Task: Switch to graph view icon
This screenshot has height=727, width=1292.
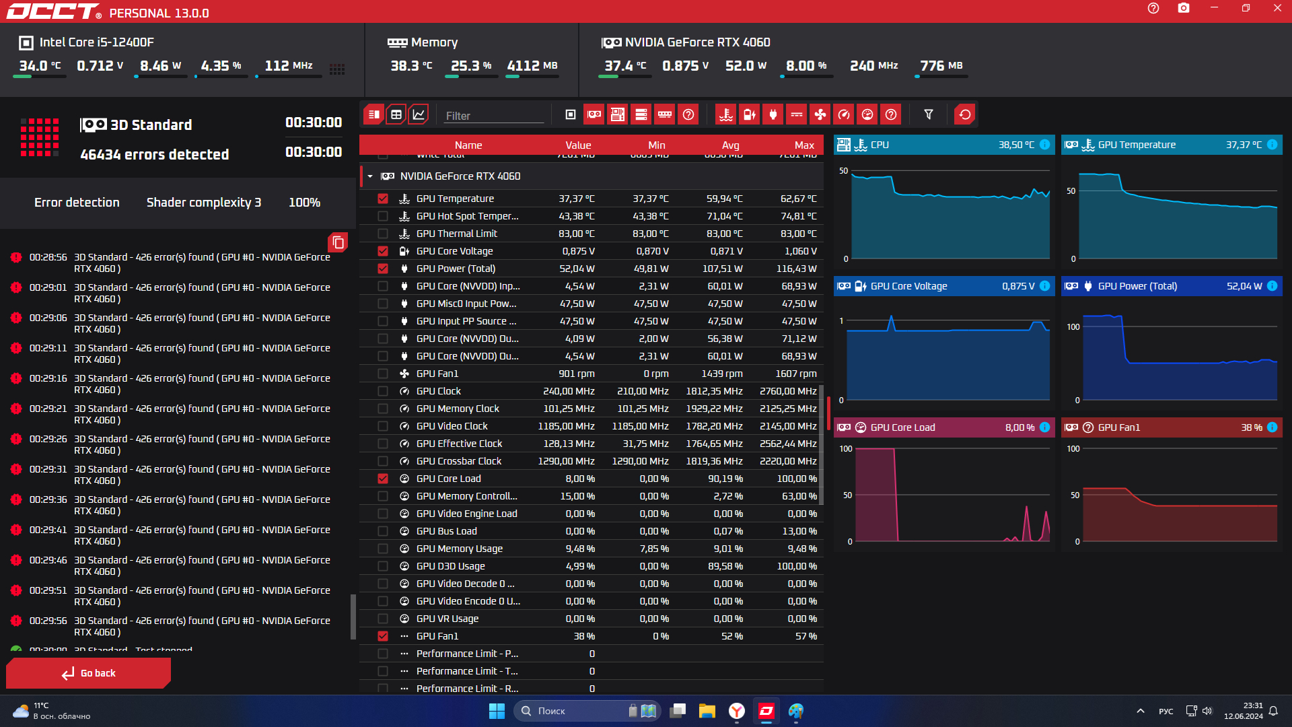Action: click(x=419, y=114)
